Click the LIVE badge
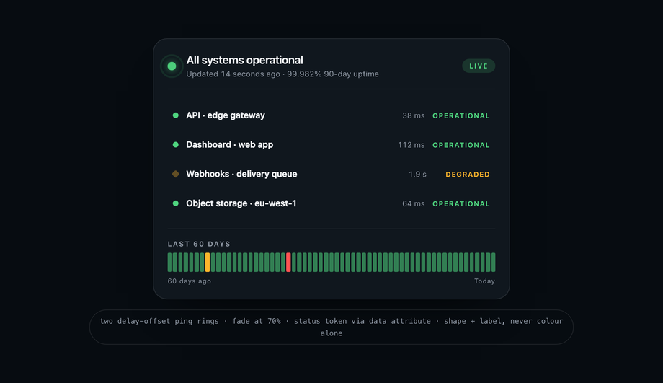 [x=479, y=66]
